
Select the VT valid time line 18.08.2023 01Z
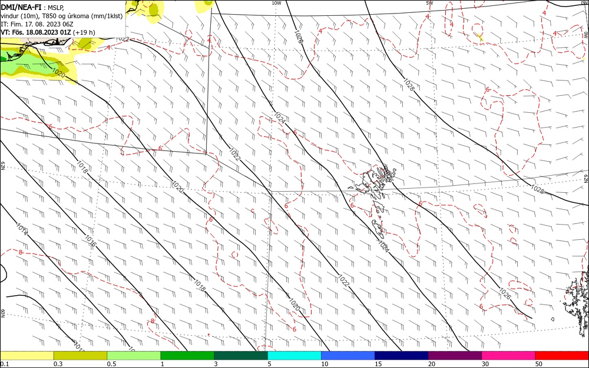point(48,32)
